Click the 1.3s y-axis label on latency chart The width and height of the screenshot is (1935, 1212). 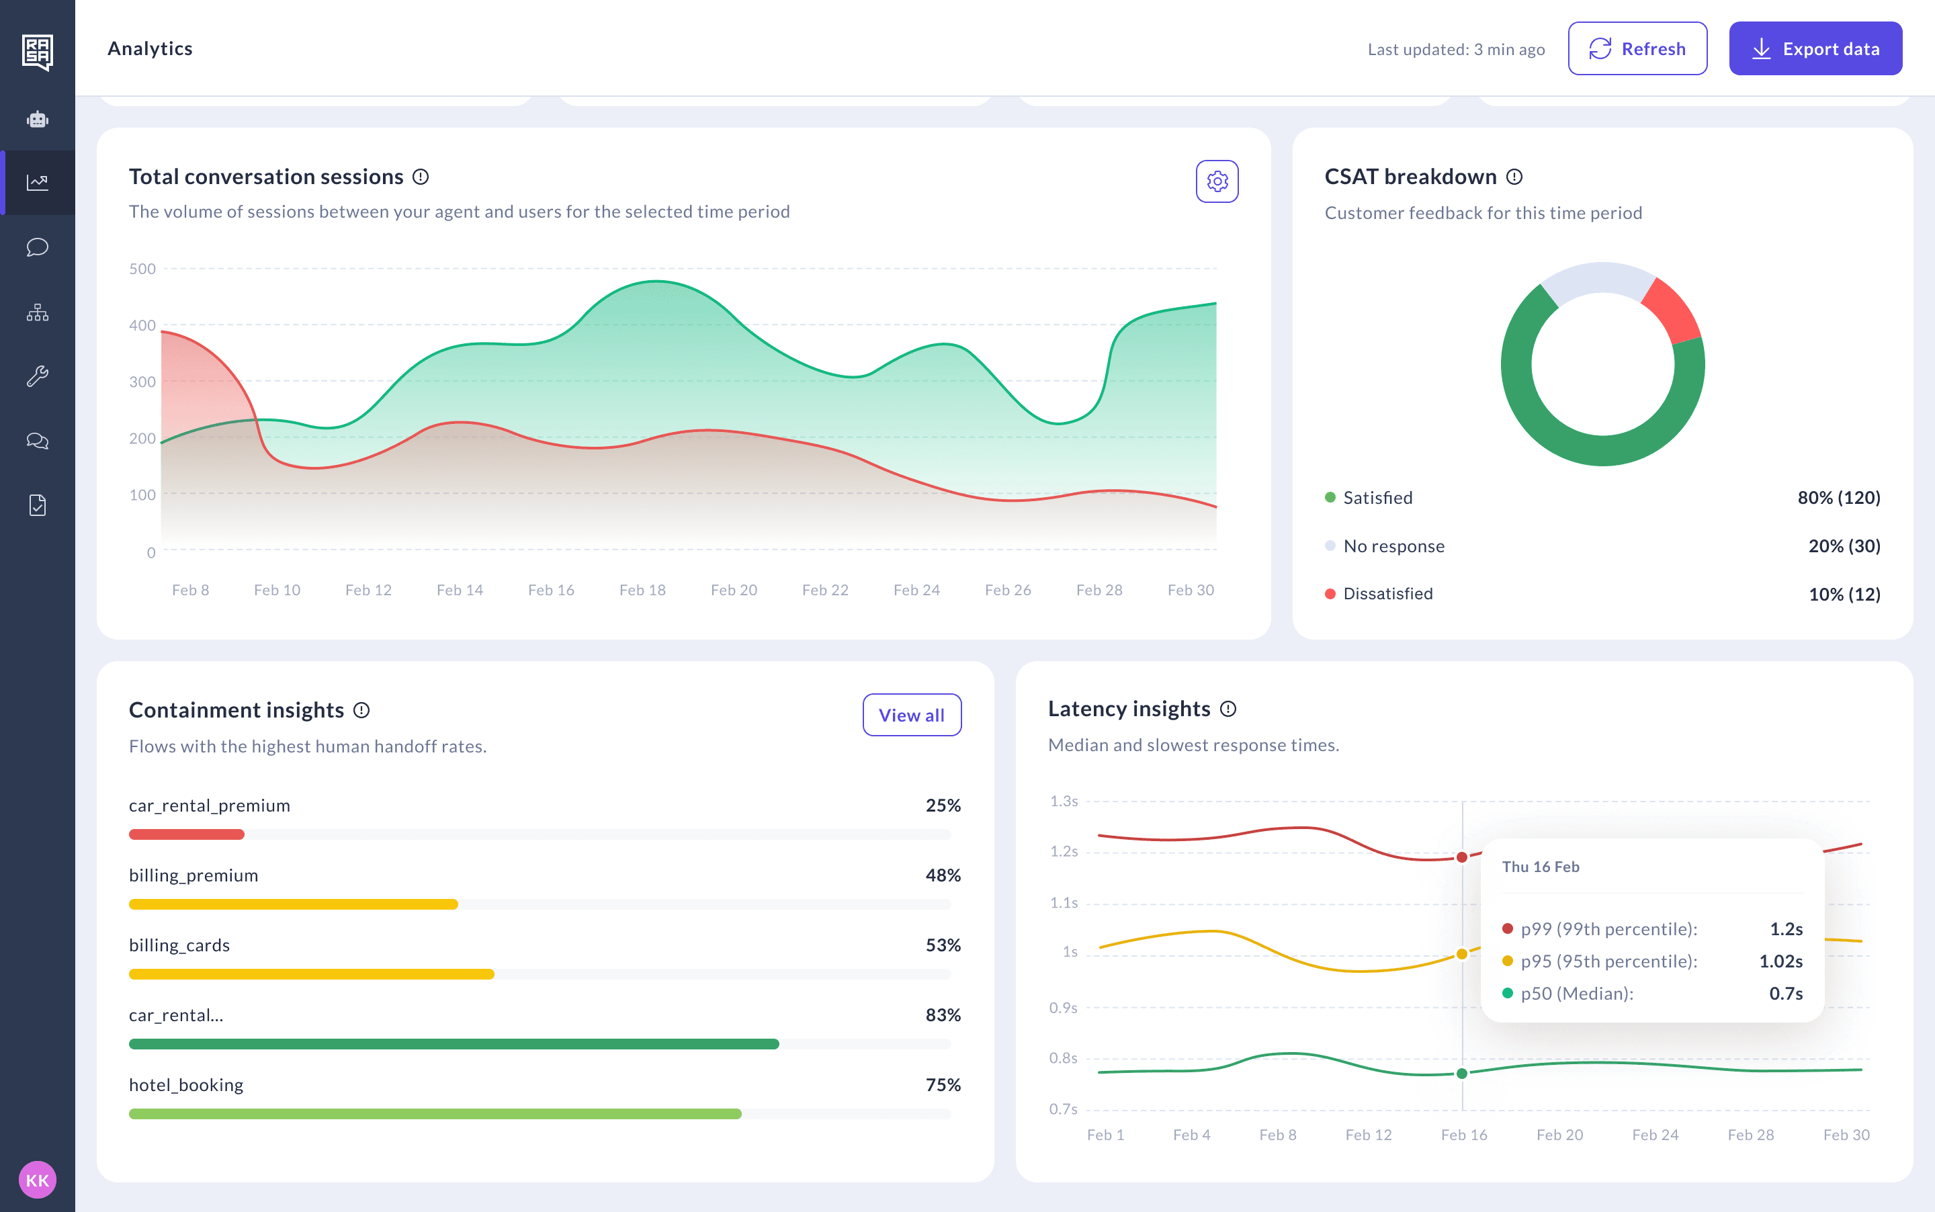[1064, 801]
